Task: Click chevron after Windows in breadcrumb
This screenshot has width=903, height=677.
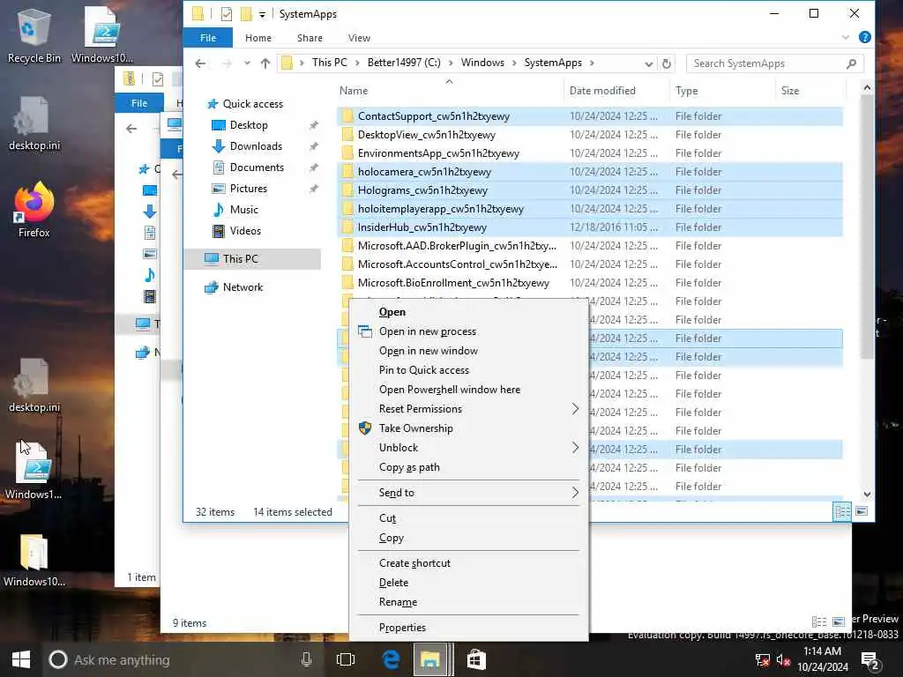Action: 514,63
